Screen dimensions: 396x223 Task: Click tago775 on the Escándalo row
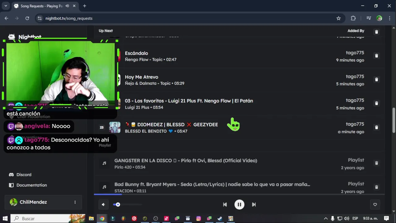coord(355,53)
